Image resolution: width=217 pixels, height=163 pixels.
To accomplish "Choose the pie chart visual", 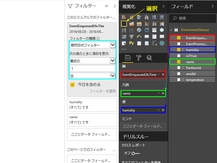I will click(x=139, y=30).
